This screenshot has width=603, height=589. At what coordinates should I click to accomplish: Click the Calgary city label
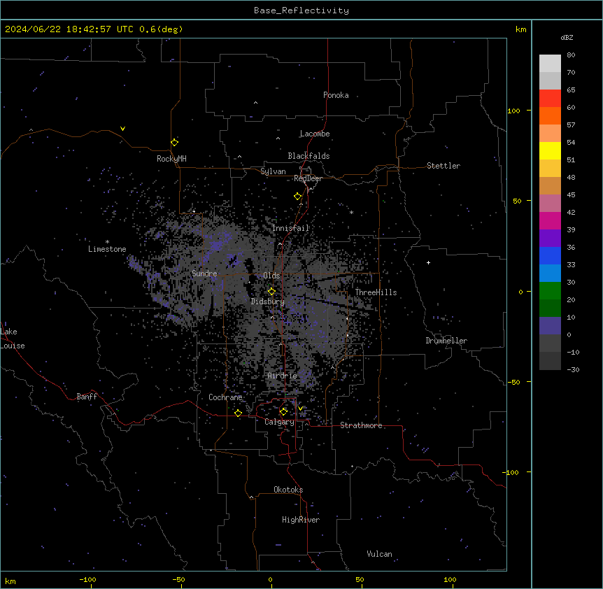click(279, 422)
